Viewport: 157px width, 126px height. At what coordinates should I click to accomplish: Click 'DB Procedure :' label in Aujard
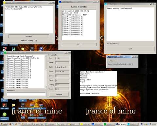[113, 44]
